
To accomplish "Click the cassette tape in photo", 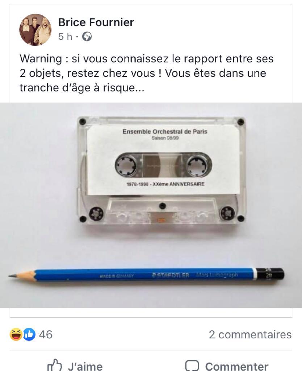I will tap(161, 170).
